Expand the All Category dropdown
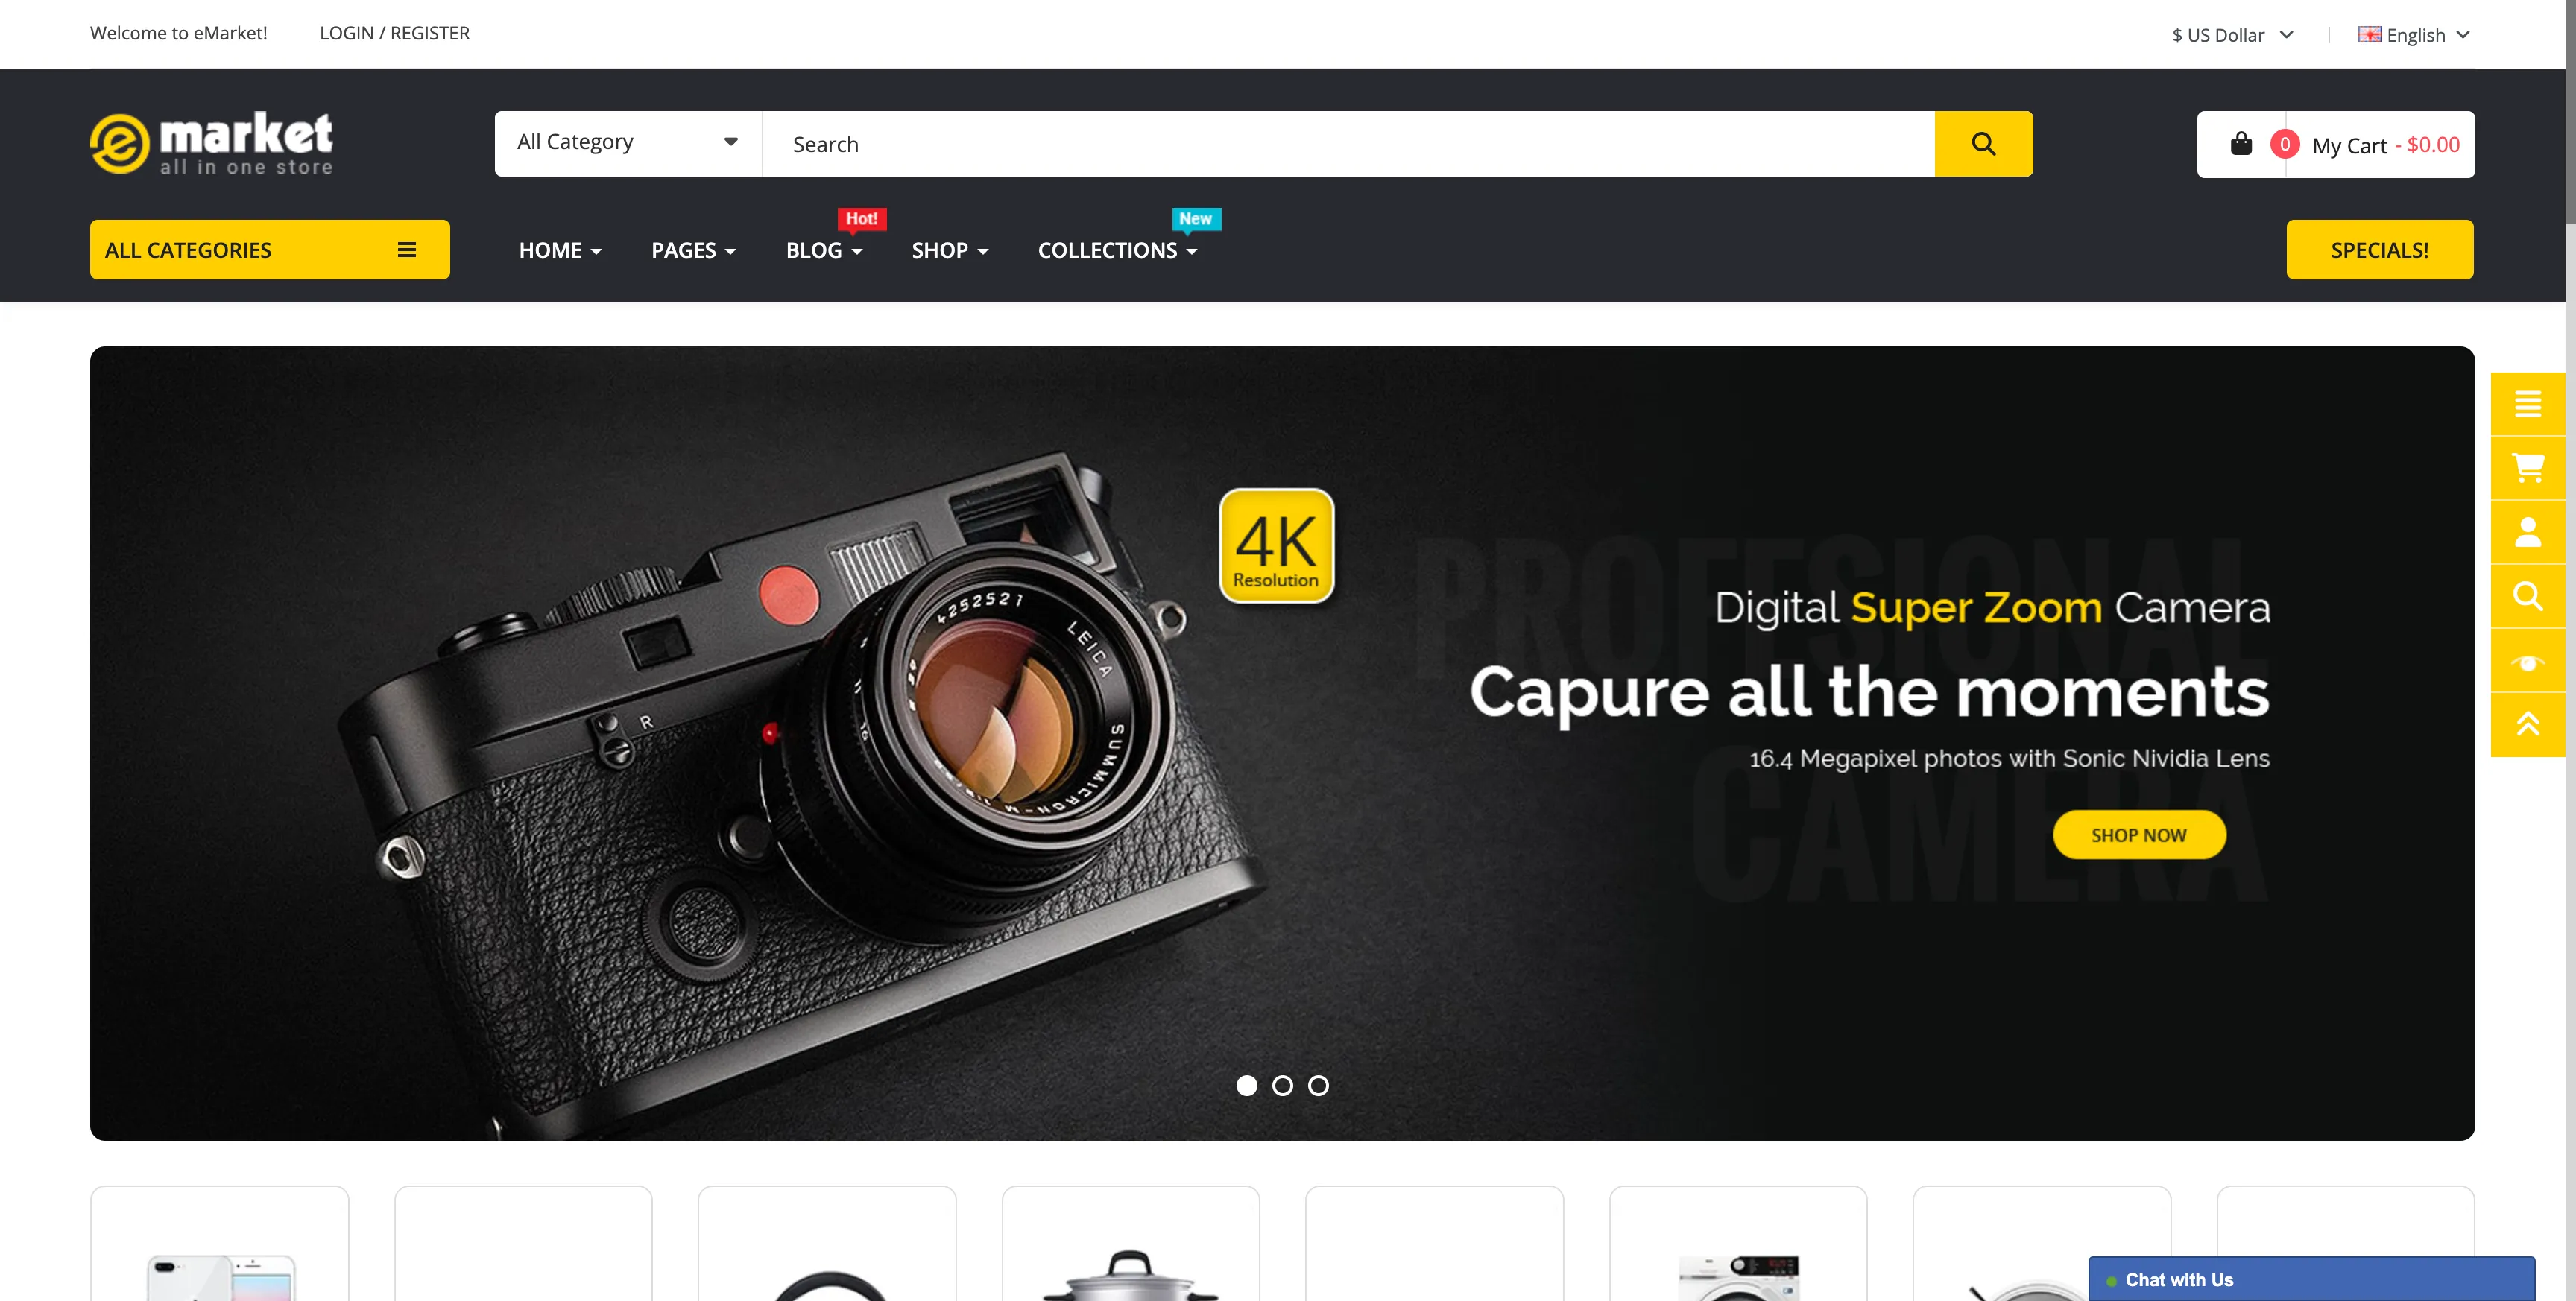 [x=626, y=143]
